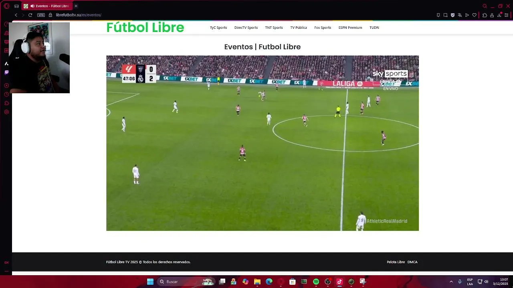Open sidebar history clock icon

6,94
